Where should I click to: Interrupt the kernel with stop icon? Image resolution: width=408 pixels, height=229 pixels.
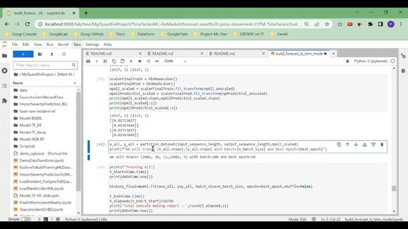tap(140, 61)
